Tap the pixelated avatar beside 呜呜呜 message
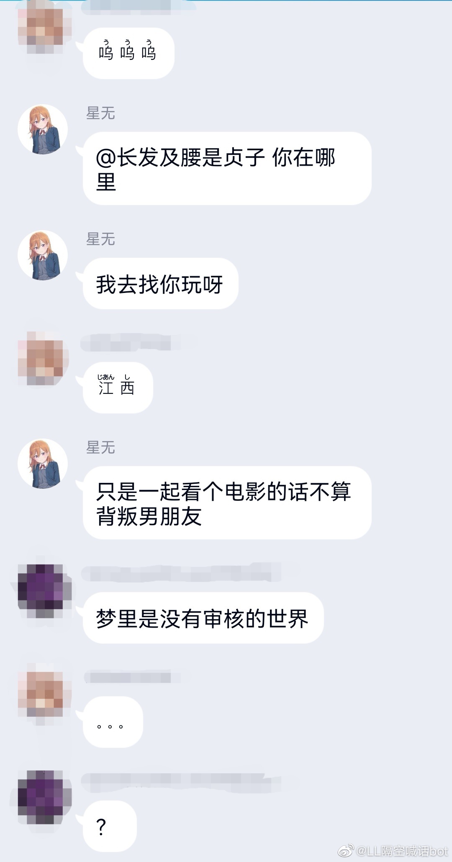The image size is (452, 862). coord(44,27)
